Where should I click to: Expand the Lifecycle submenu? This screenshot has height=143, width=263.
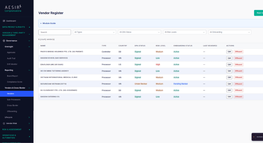click(29, 117)
